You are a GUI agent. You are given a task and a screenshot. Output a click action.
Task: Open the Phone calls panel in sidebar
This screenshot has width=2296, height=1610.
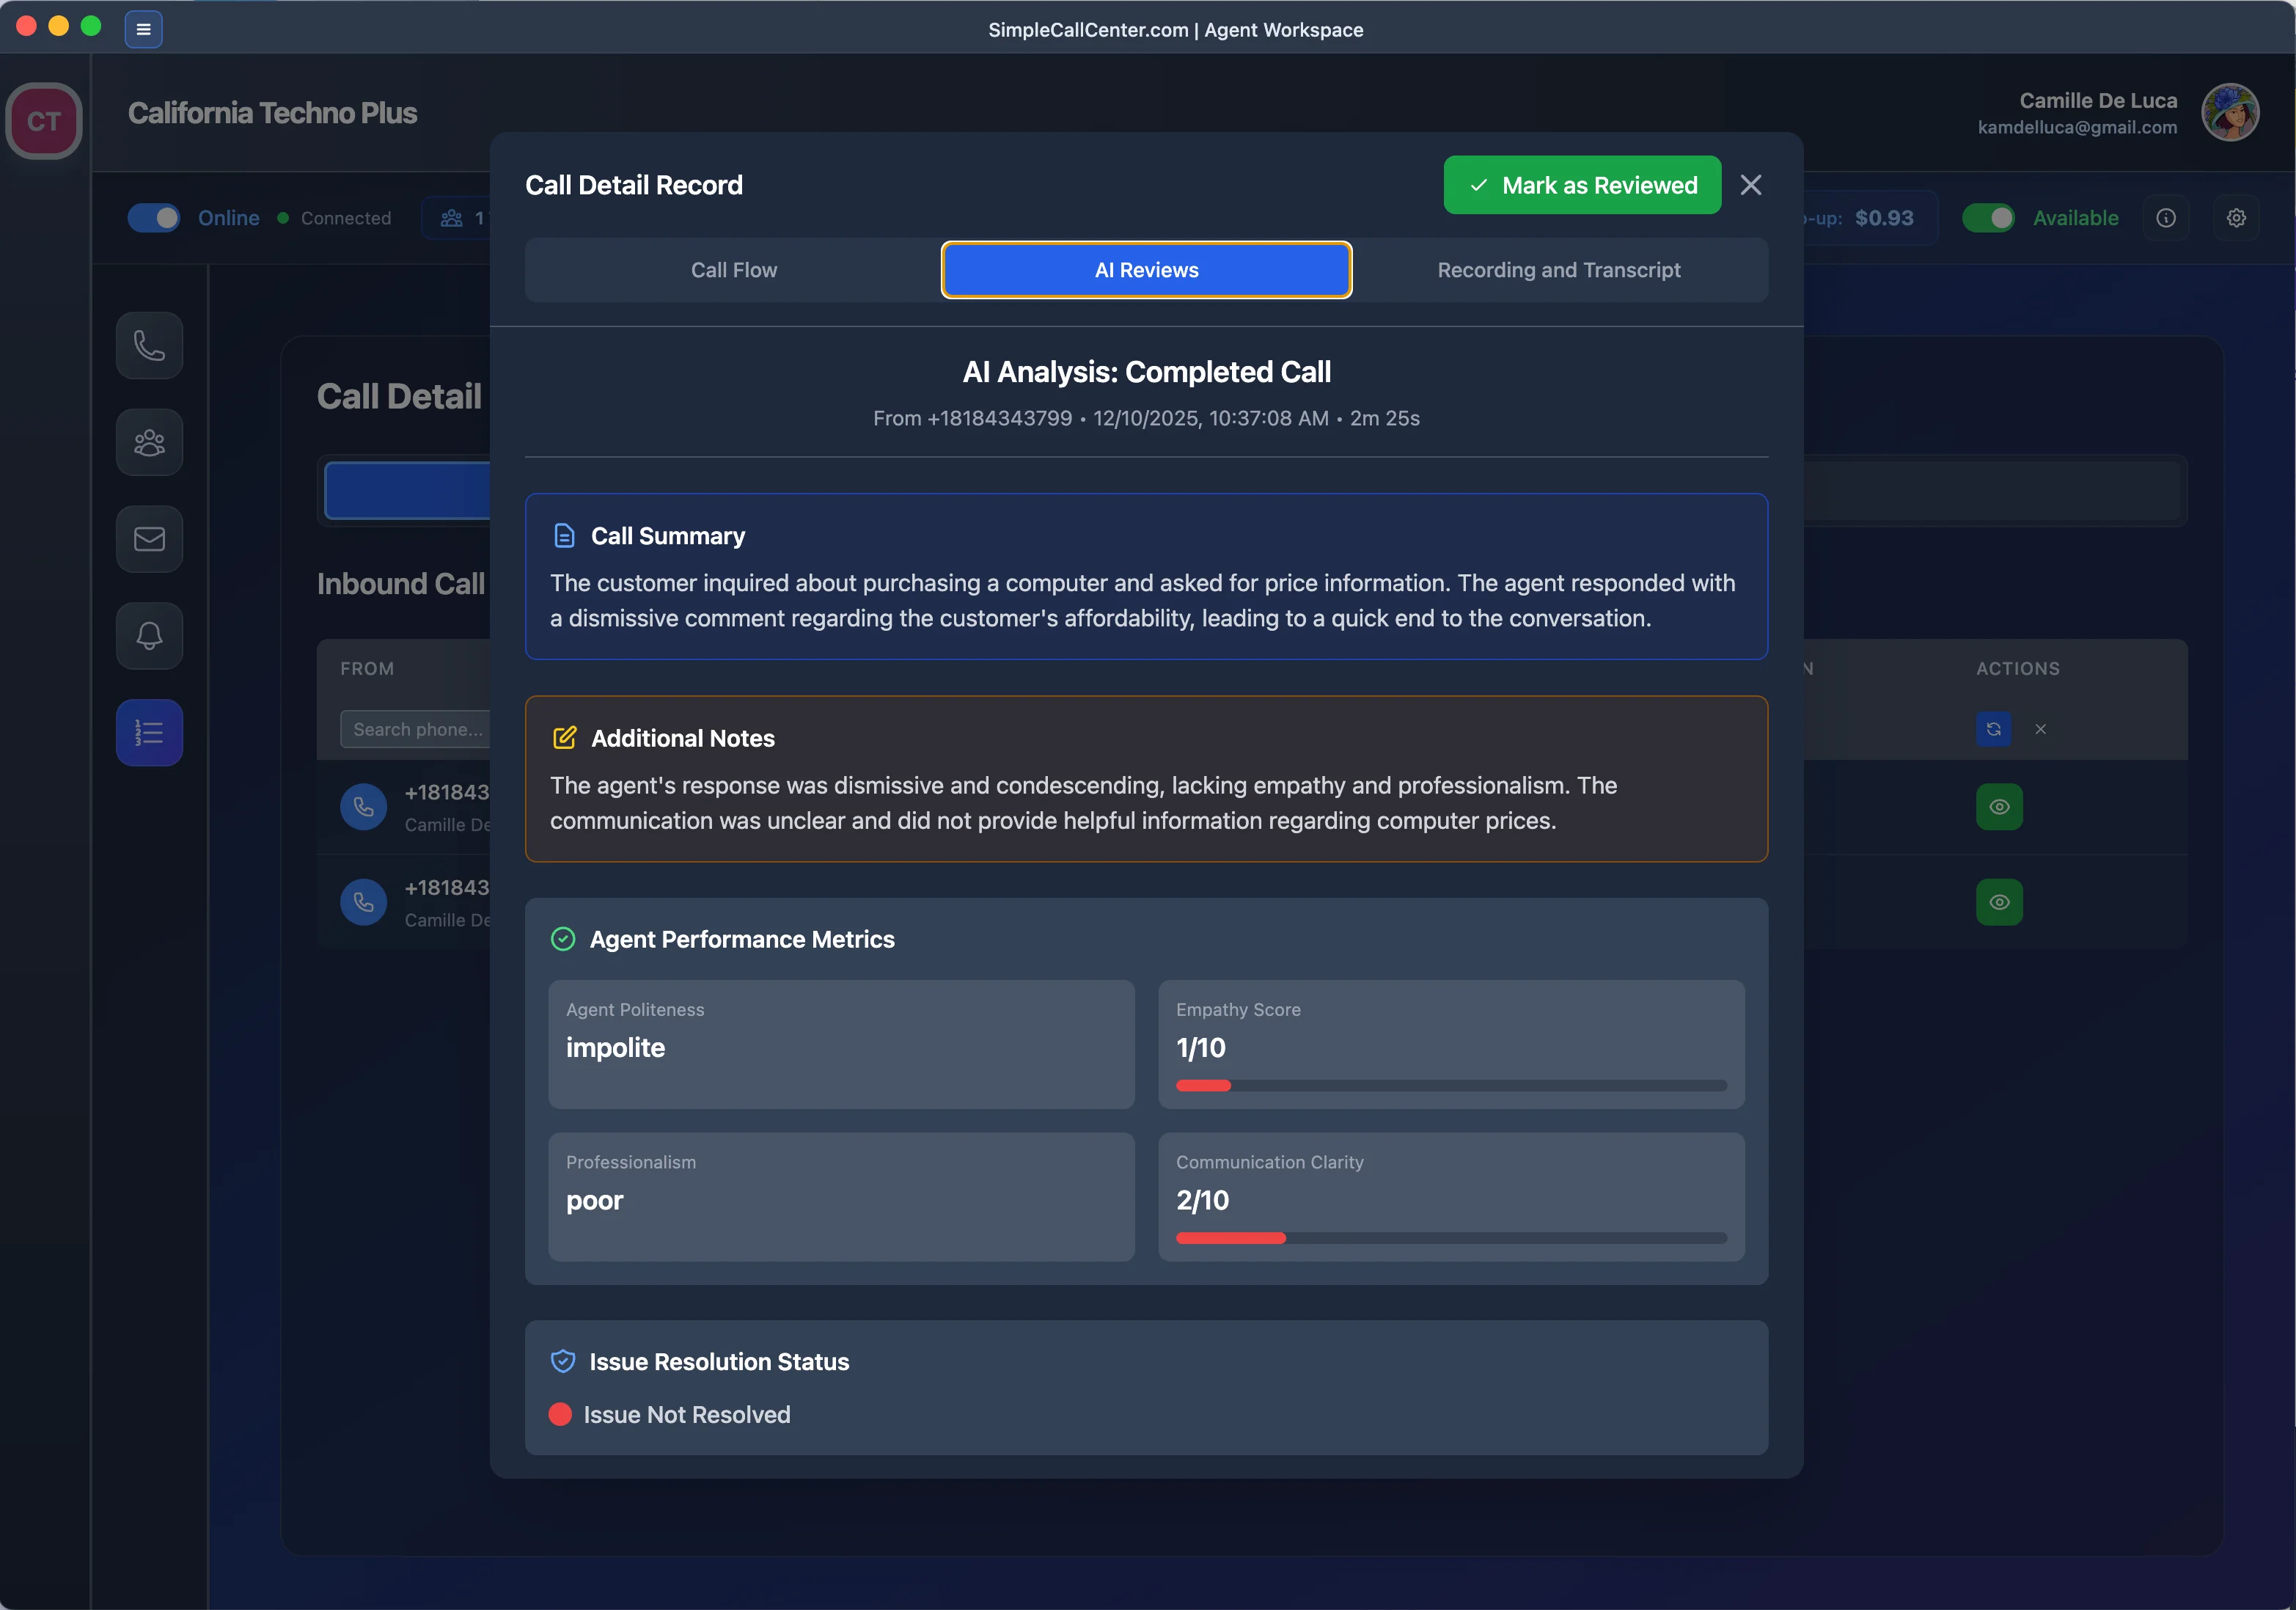coord(149,345)
